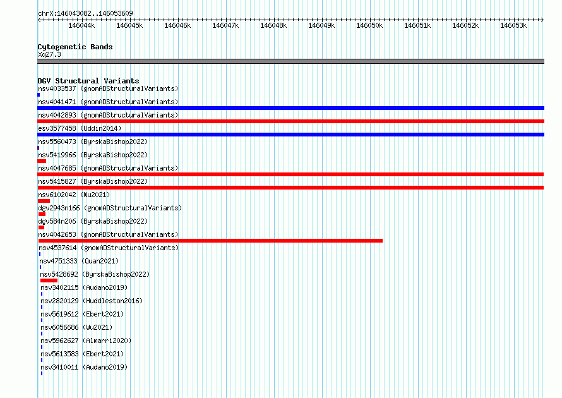Click the chrX:146043082..146053609 coordinate text
The height and width of the screenshot is (398, 562).
click(x=85, y=13)
